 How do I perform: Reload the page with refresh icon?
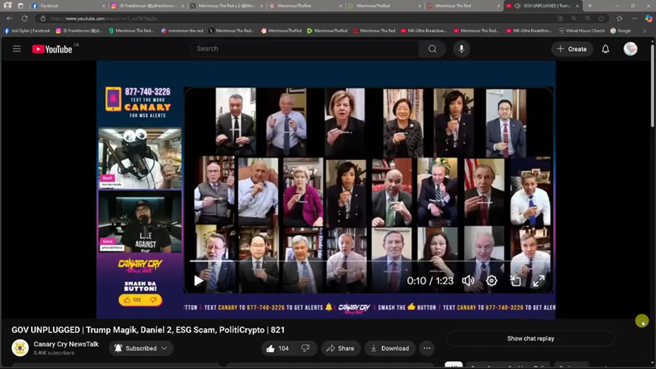[24, 18]
